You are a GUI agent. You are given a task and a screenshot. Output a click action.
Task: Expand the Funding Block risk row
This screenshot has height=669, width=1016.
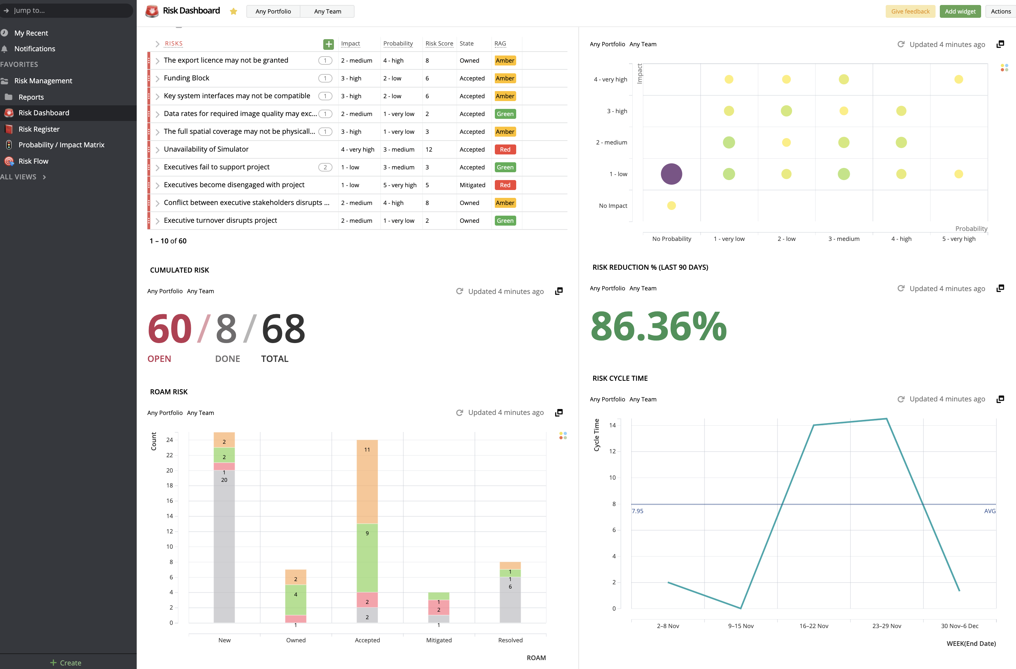[158, 78]
